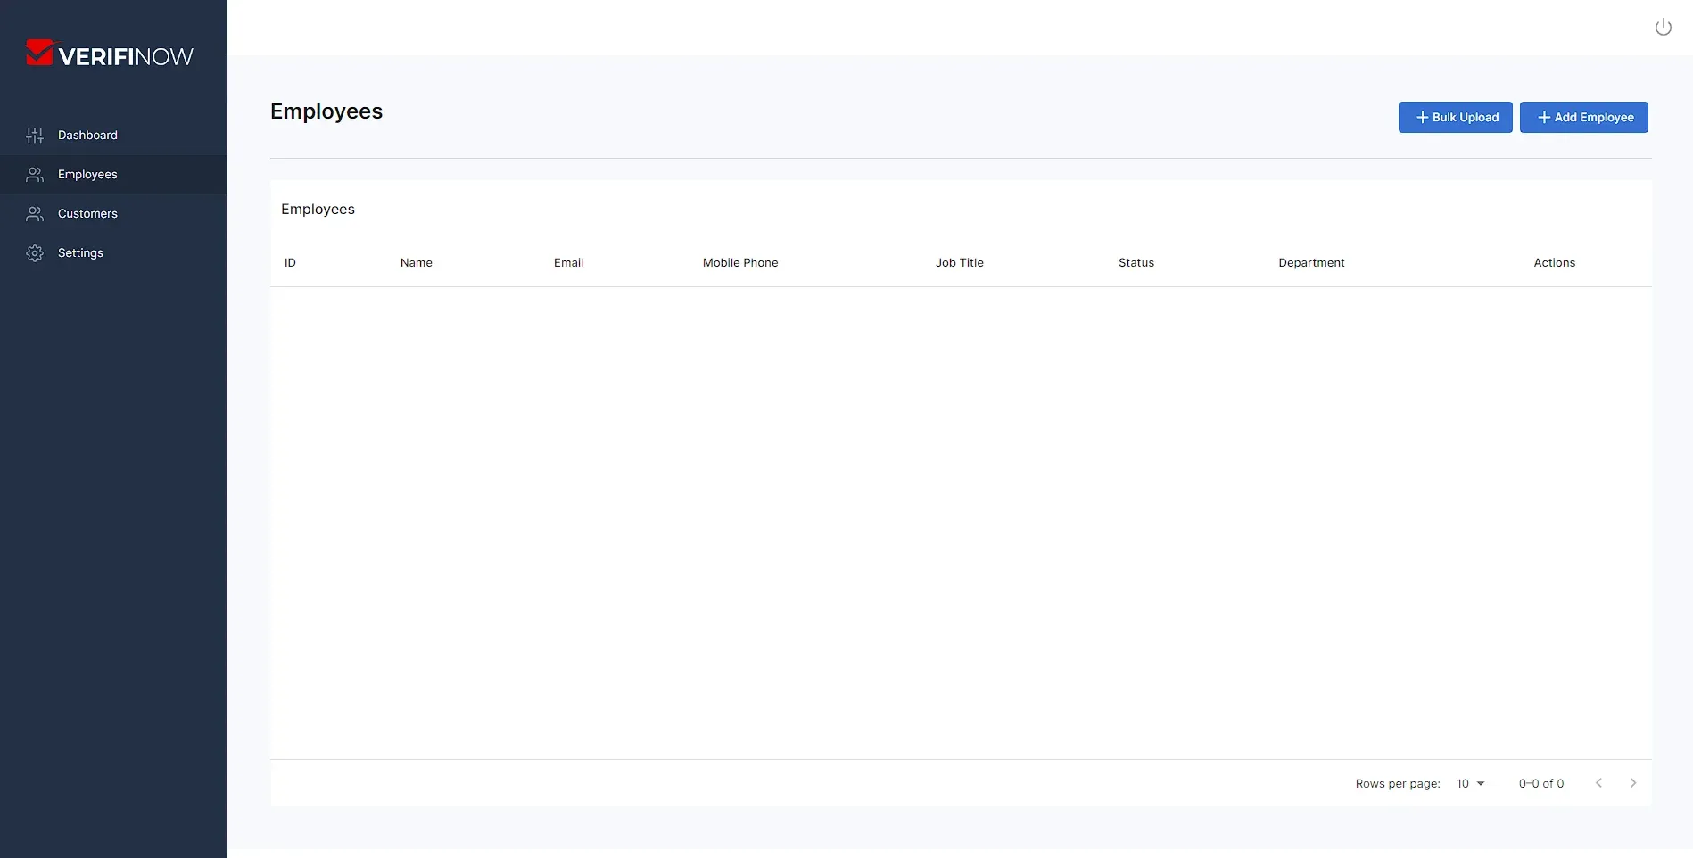Click the Add Employee button

point(1584,117)
